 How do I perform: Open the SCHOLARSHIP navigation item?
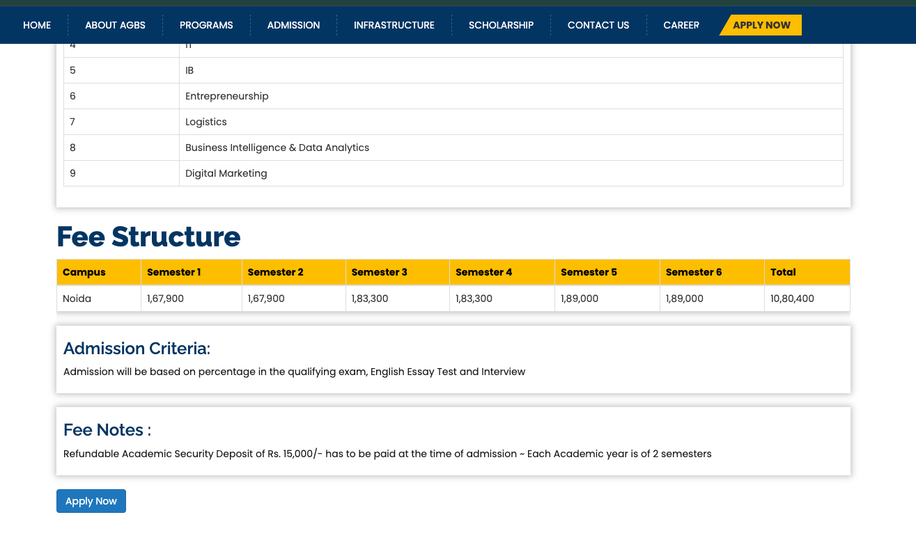pos(501,25)
